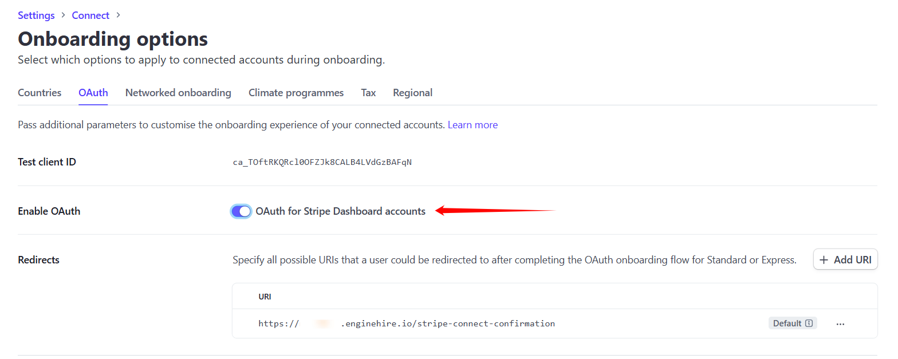
Task: Click the chevron after Settings breadcrumb
Action: (64, 15)
